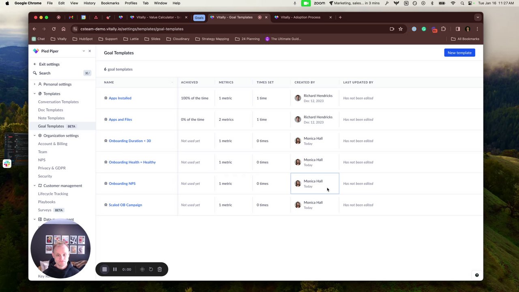Collapse the Templates section

pyautogui.click(x=34, y=94)
